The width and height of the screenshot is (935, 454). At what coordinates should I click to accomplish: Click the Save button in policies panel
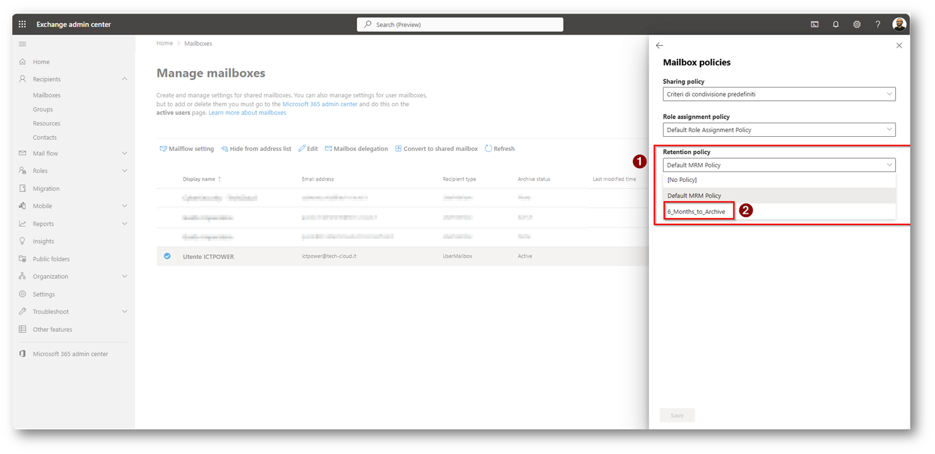click(x=677, y=415)
